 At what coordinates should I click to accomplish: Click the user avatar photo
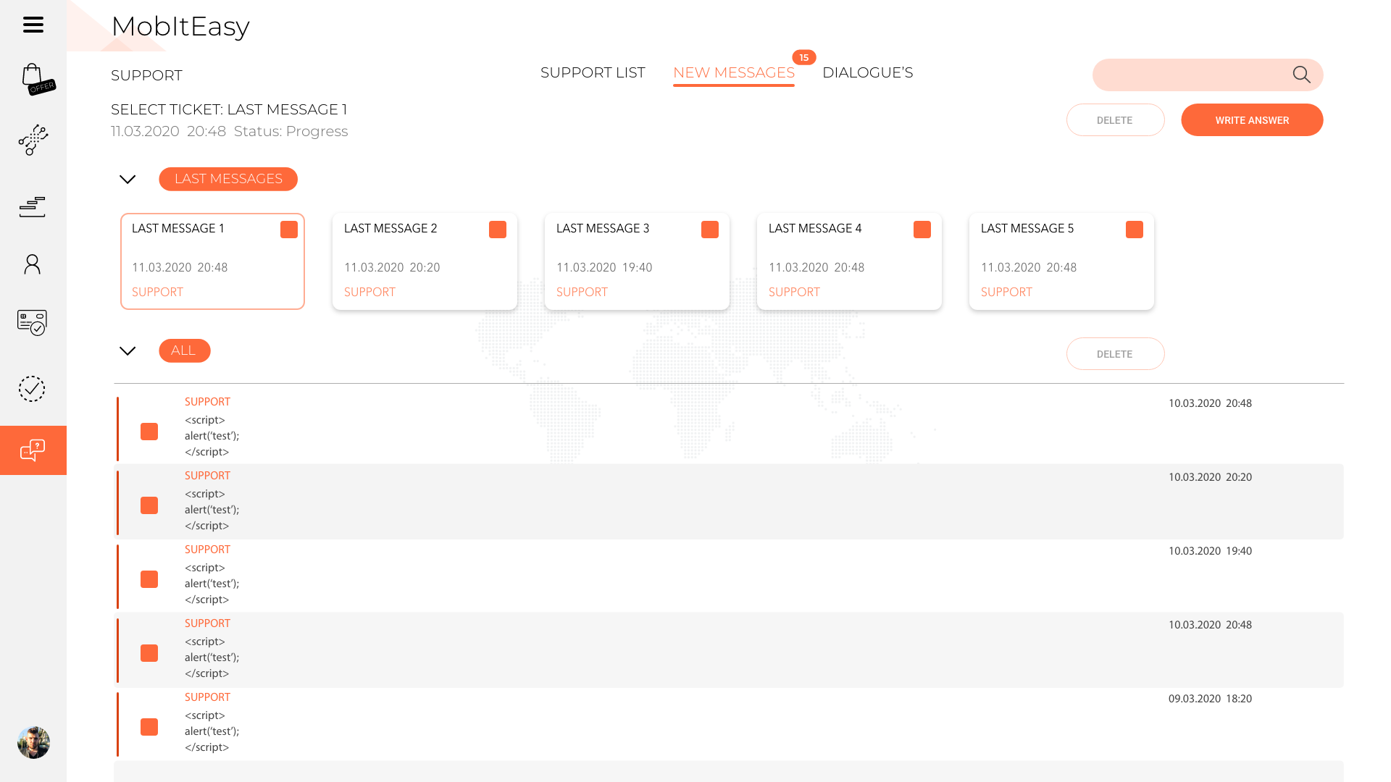point(33,742)
